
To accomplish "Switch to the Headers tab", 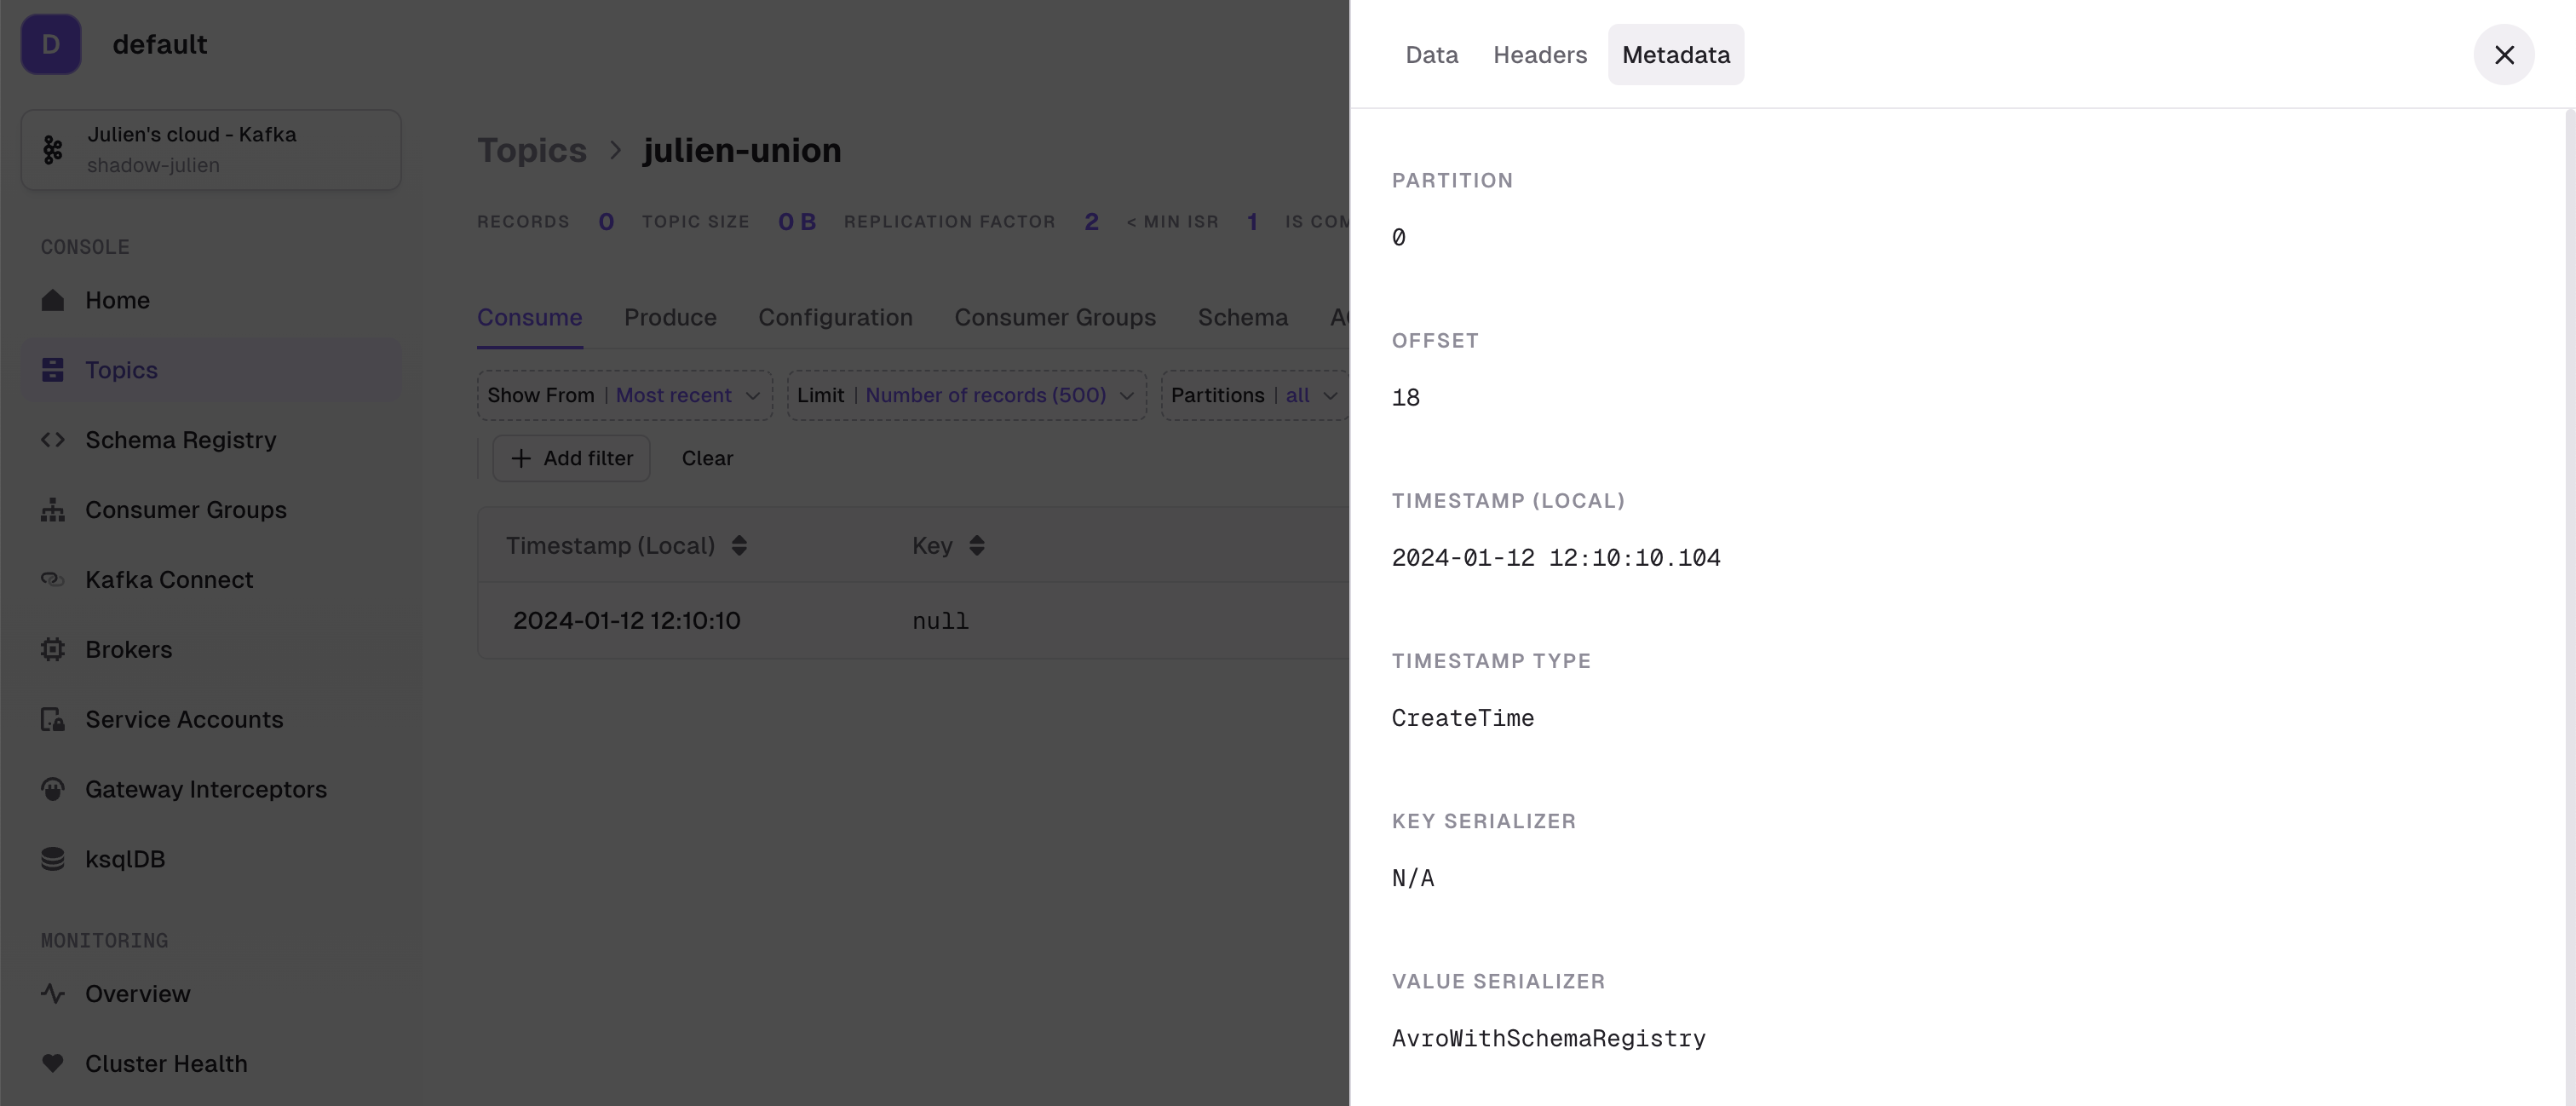I will 1539,55.
